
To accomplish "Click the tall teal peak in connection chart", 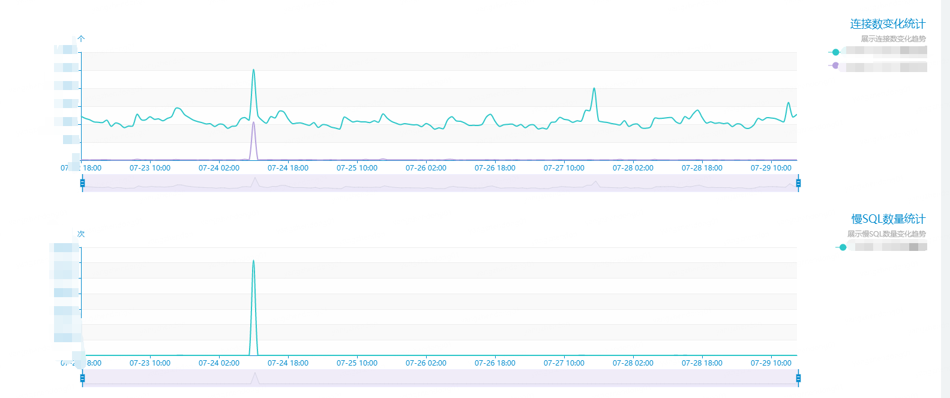I will [x=253, y=70].
